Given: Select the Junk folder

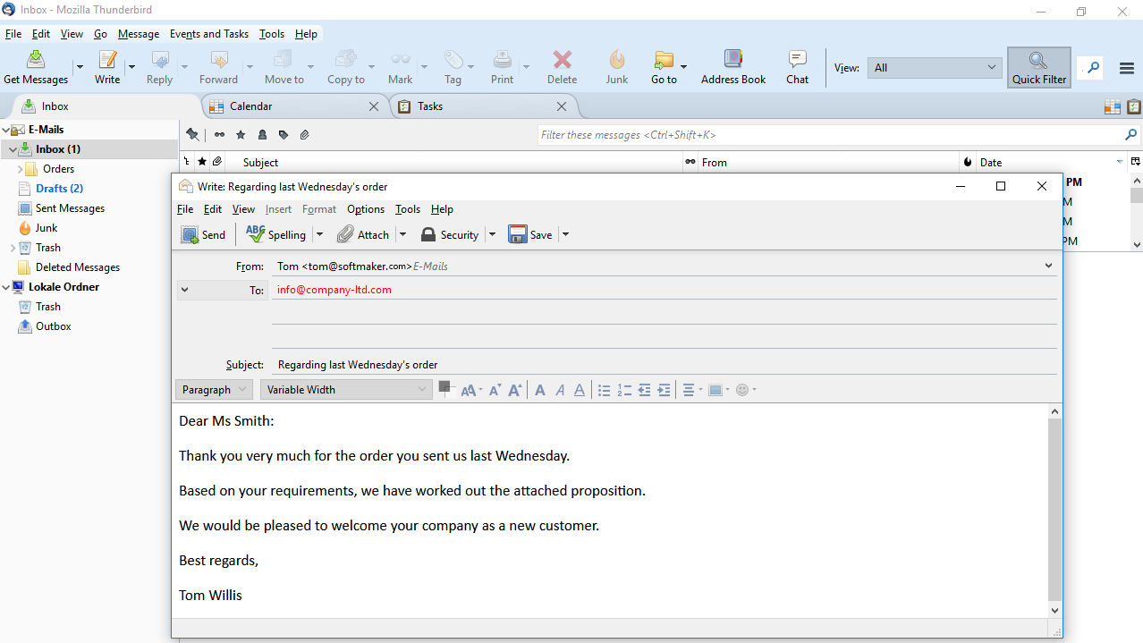Looking at the screenshot, I should [47, 228].
